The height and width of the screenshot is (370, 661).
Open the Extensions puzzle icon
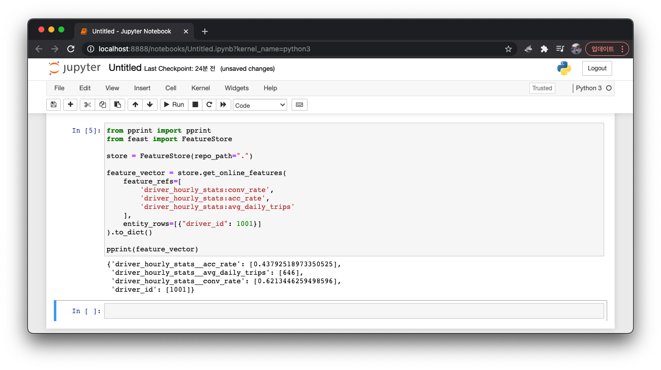coord(544,49)
